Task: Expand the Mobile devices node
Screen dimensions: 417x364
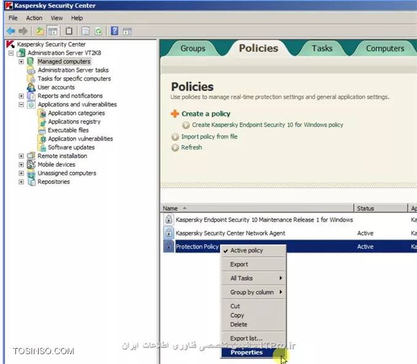Action: [x=21, y=165]
